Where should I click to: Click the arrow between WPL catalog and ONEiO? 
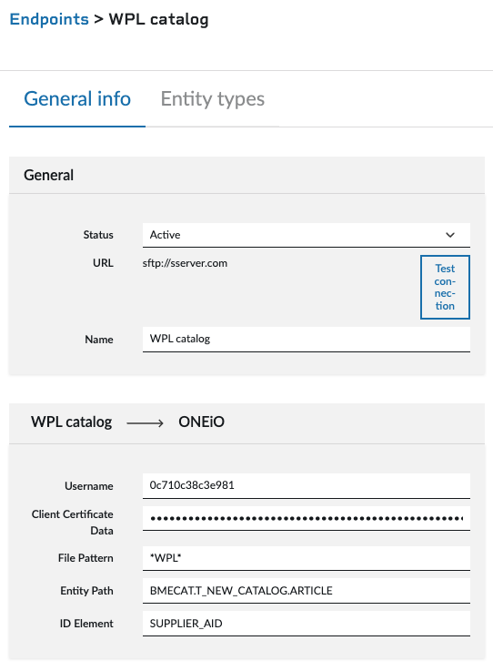pos(145,423)
